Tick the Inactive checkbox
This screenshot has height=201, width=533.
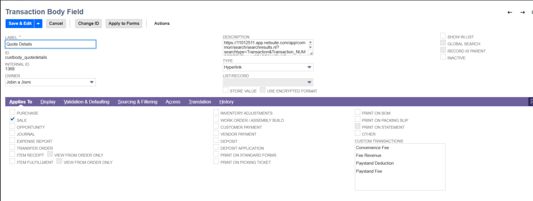[x=443, y=57]
